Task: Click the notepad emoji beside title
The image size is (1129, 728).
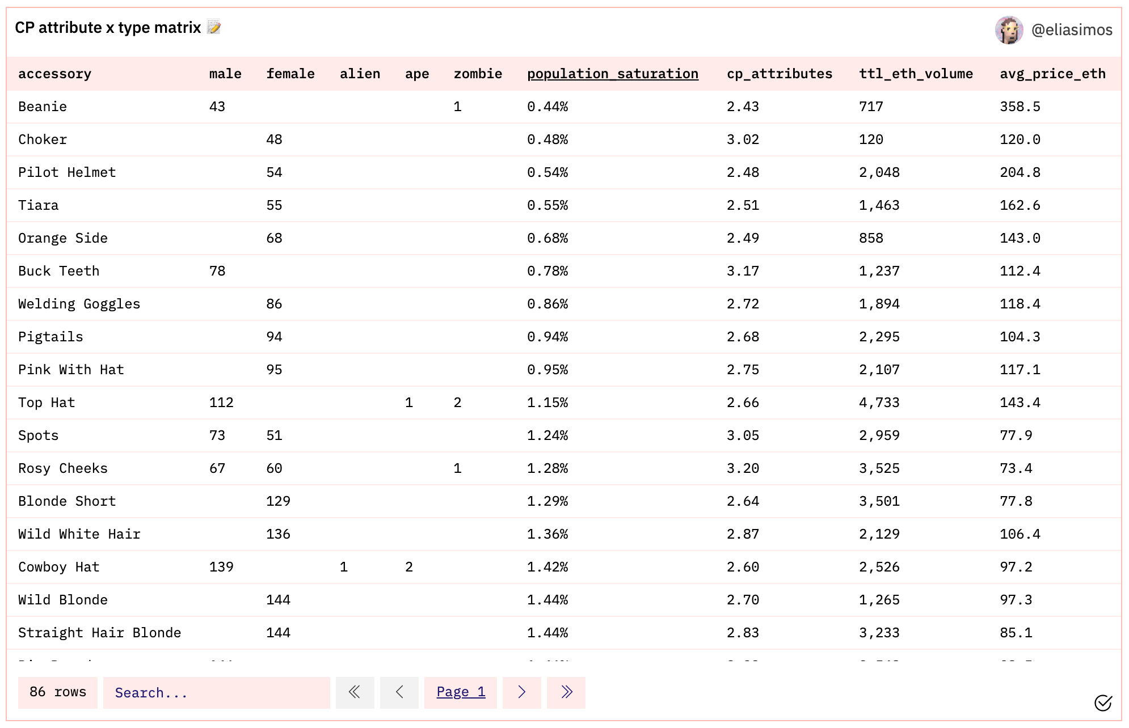Action: (x=214, y=27)
